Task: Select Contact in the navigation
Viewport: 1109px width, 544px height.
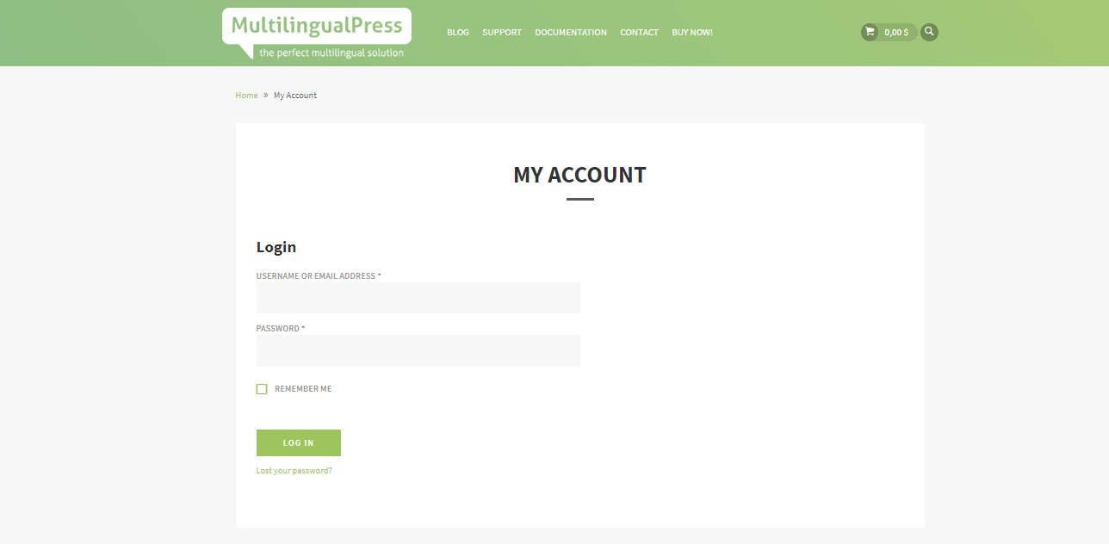Action: tap(639, 33)
